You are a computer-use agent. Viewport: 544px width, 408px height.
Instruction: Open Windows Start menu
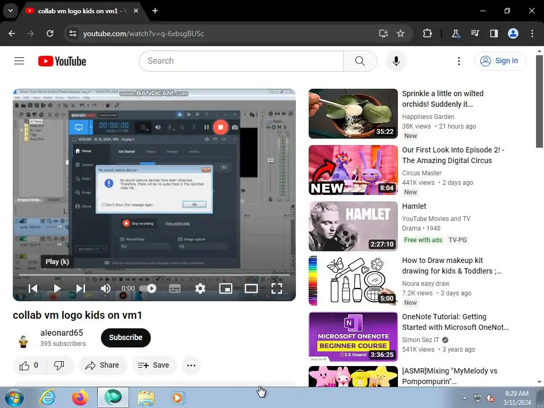tap(14, 397)
